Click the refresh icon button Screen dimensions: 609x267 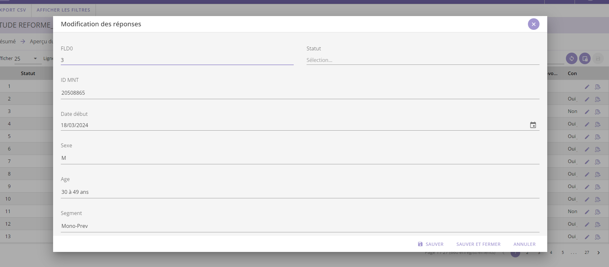(572, 58)
